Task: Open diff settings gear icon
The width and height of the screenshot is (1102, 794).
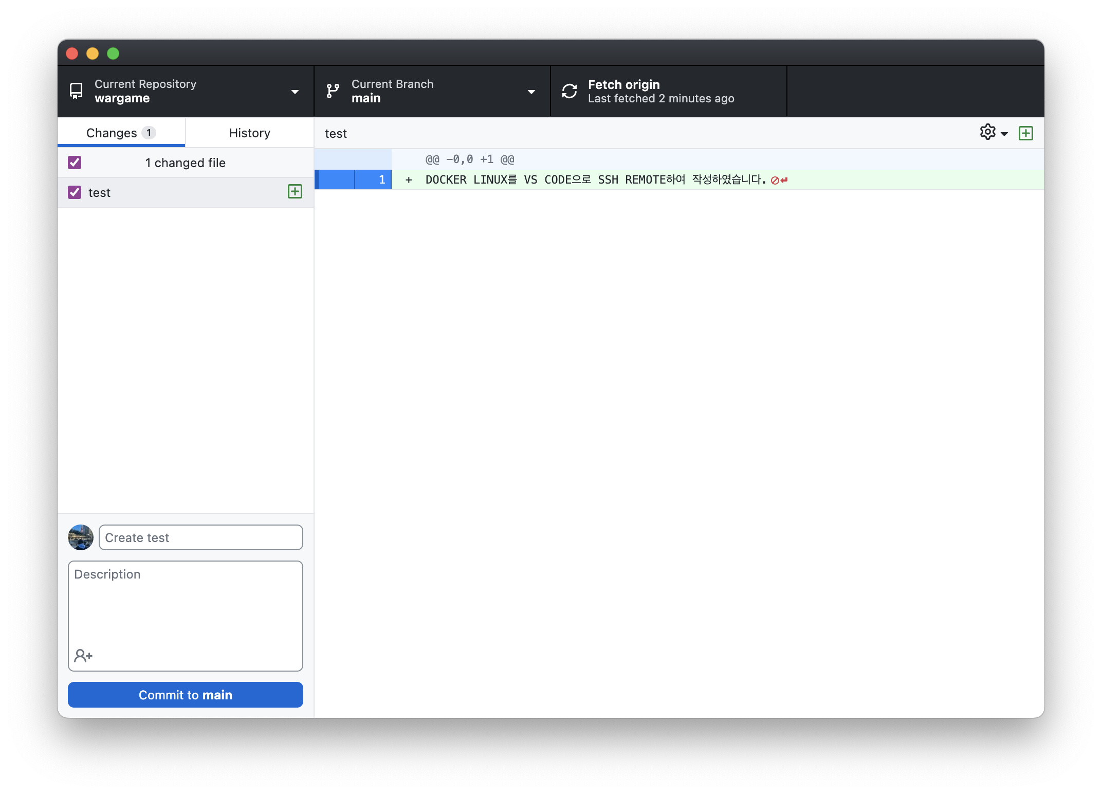Action: click(987, 132)
